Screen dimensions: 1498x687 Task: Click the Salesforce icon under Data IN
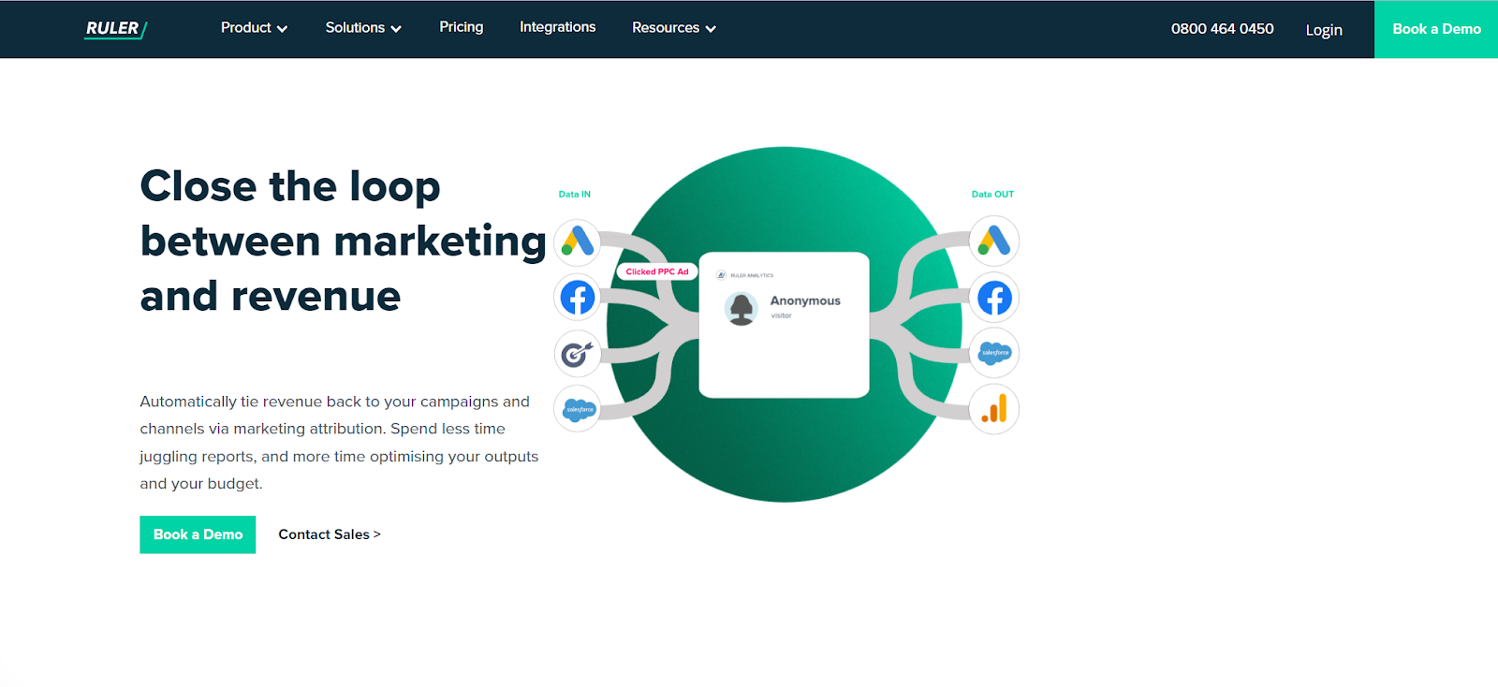pos(578,409)
